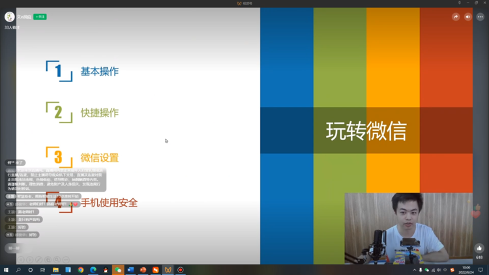Click the red record app taskbar icon

coord(181,270)
